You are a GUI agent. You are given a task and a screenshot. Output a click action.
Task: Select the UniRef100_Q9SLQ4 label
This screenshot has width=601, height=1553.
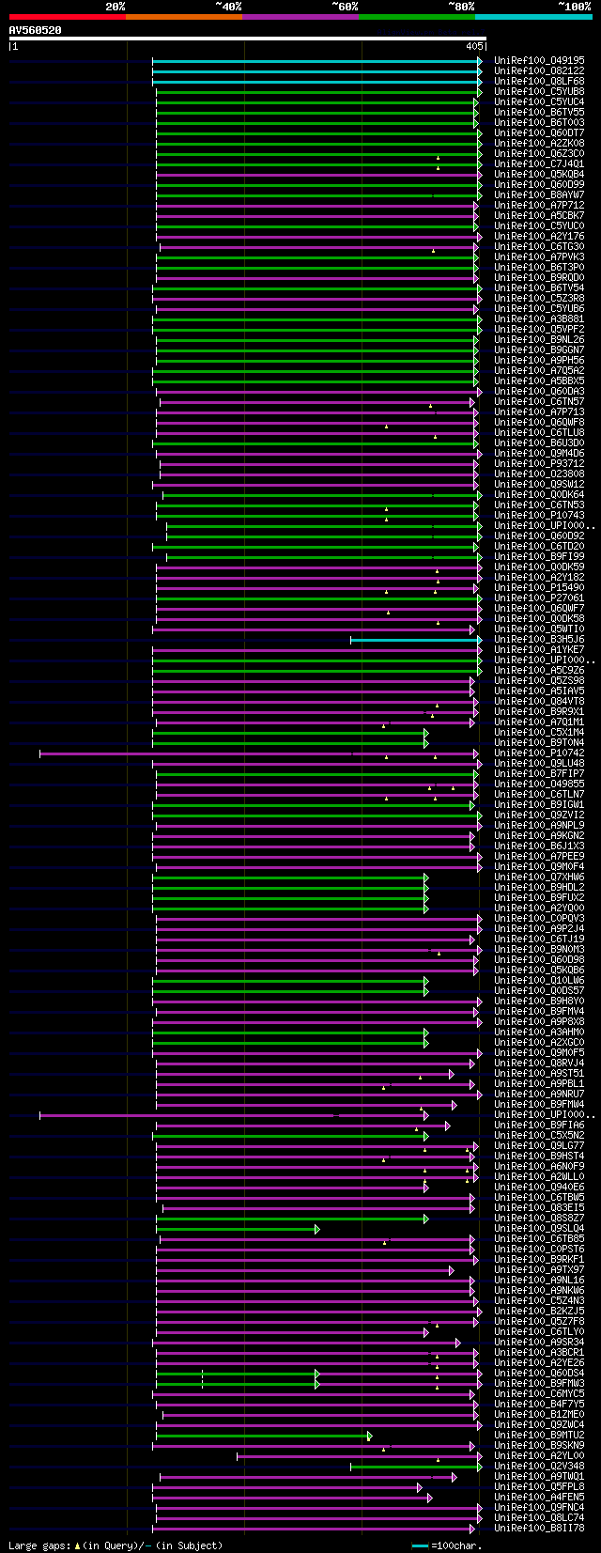[539, 1229]
